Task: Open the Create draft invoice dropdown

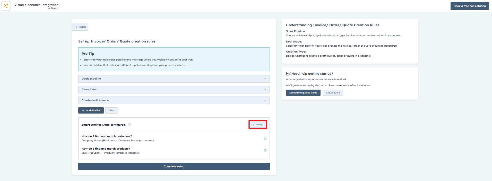Action: click(x=174, y=100)
